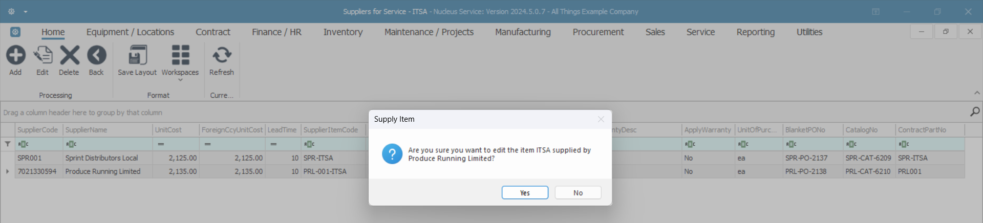Click the search magnifier icon
Viewport: 983px width, 223px height.
975,111
